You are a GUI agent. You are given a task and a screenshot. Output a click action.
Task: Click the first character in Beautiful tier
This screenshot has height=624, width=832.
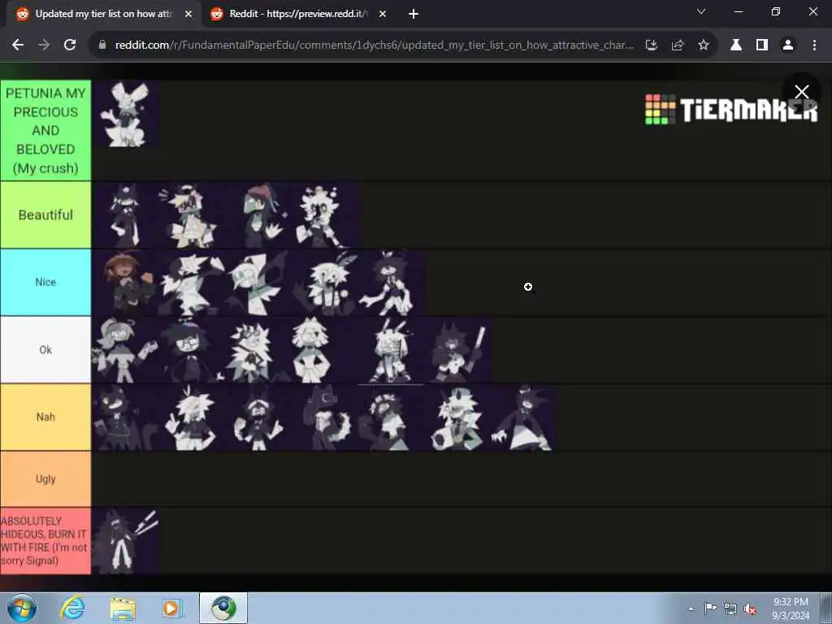coord(125,215)
